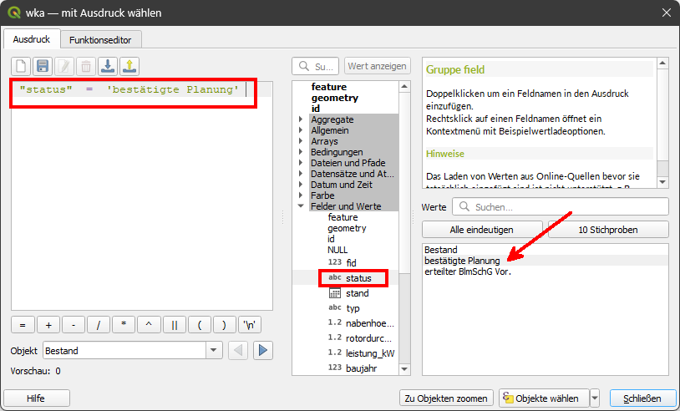Expand the Aggregate function group
The height and width of the screenshot is (411, 680).
301,119
